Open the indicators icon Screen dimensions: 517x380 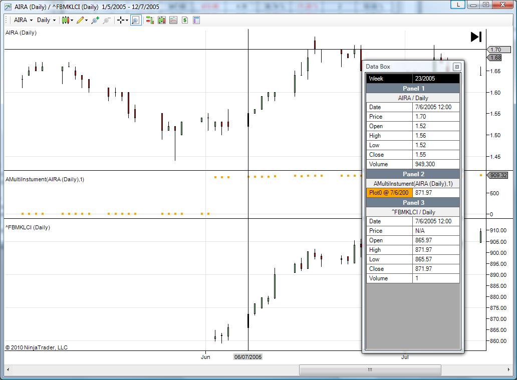click(173, 20)
